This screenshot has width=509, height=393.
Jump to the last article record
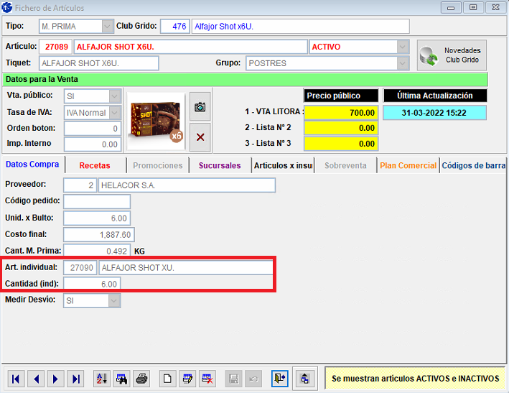point(76,379)
